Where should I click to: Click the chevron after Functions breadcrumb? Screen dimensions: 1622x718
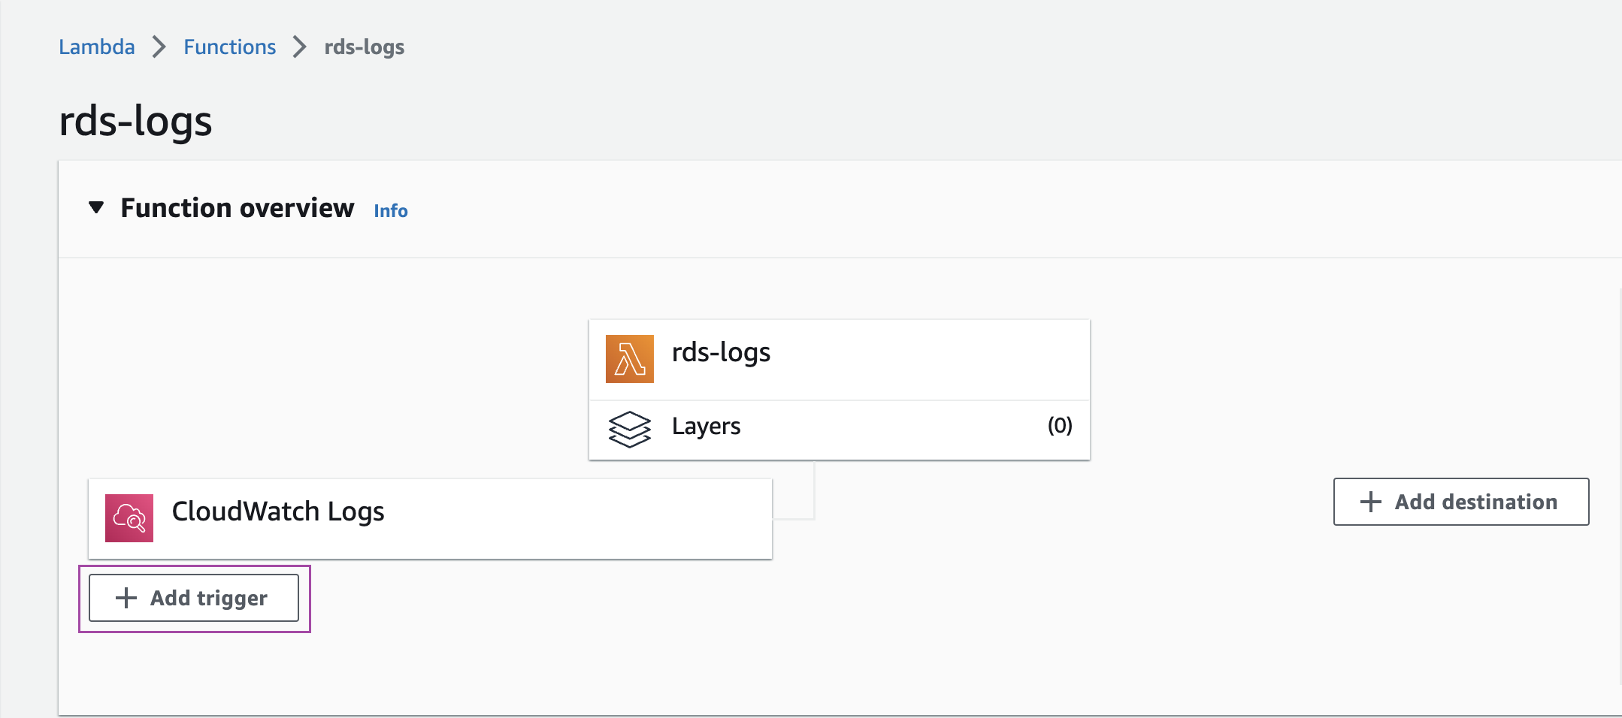click(x=300, y=47)
